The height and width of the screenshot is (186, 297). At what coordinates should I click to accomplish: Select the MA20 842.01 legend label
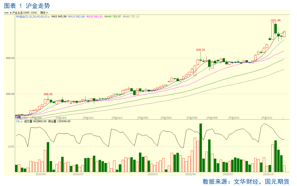[95, 17]
